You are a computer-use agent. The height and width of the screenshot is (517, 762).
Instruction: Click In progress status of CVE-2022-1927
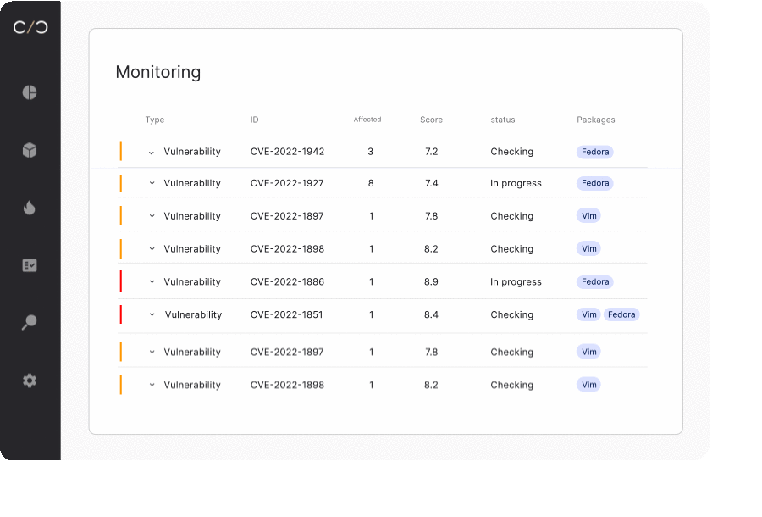(516, 183)
